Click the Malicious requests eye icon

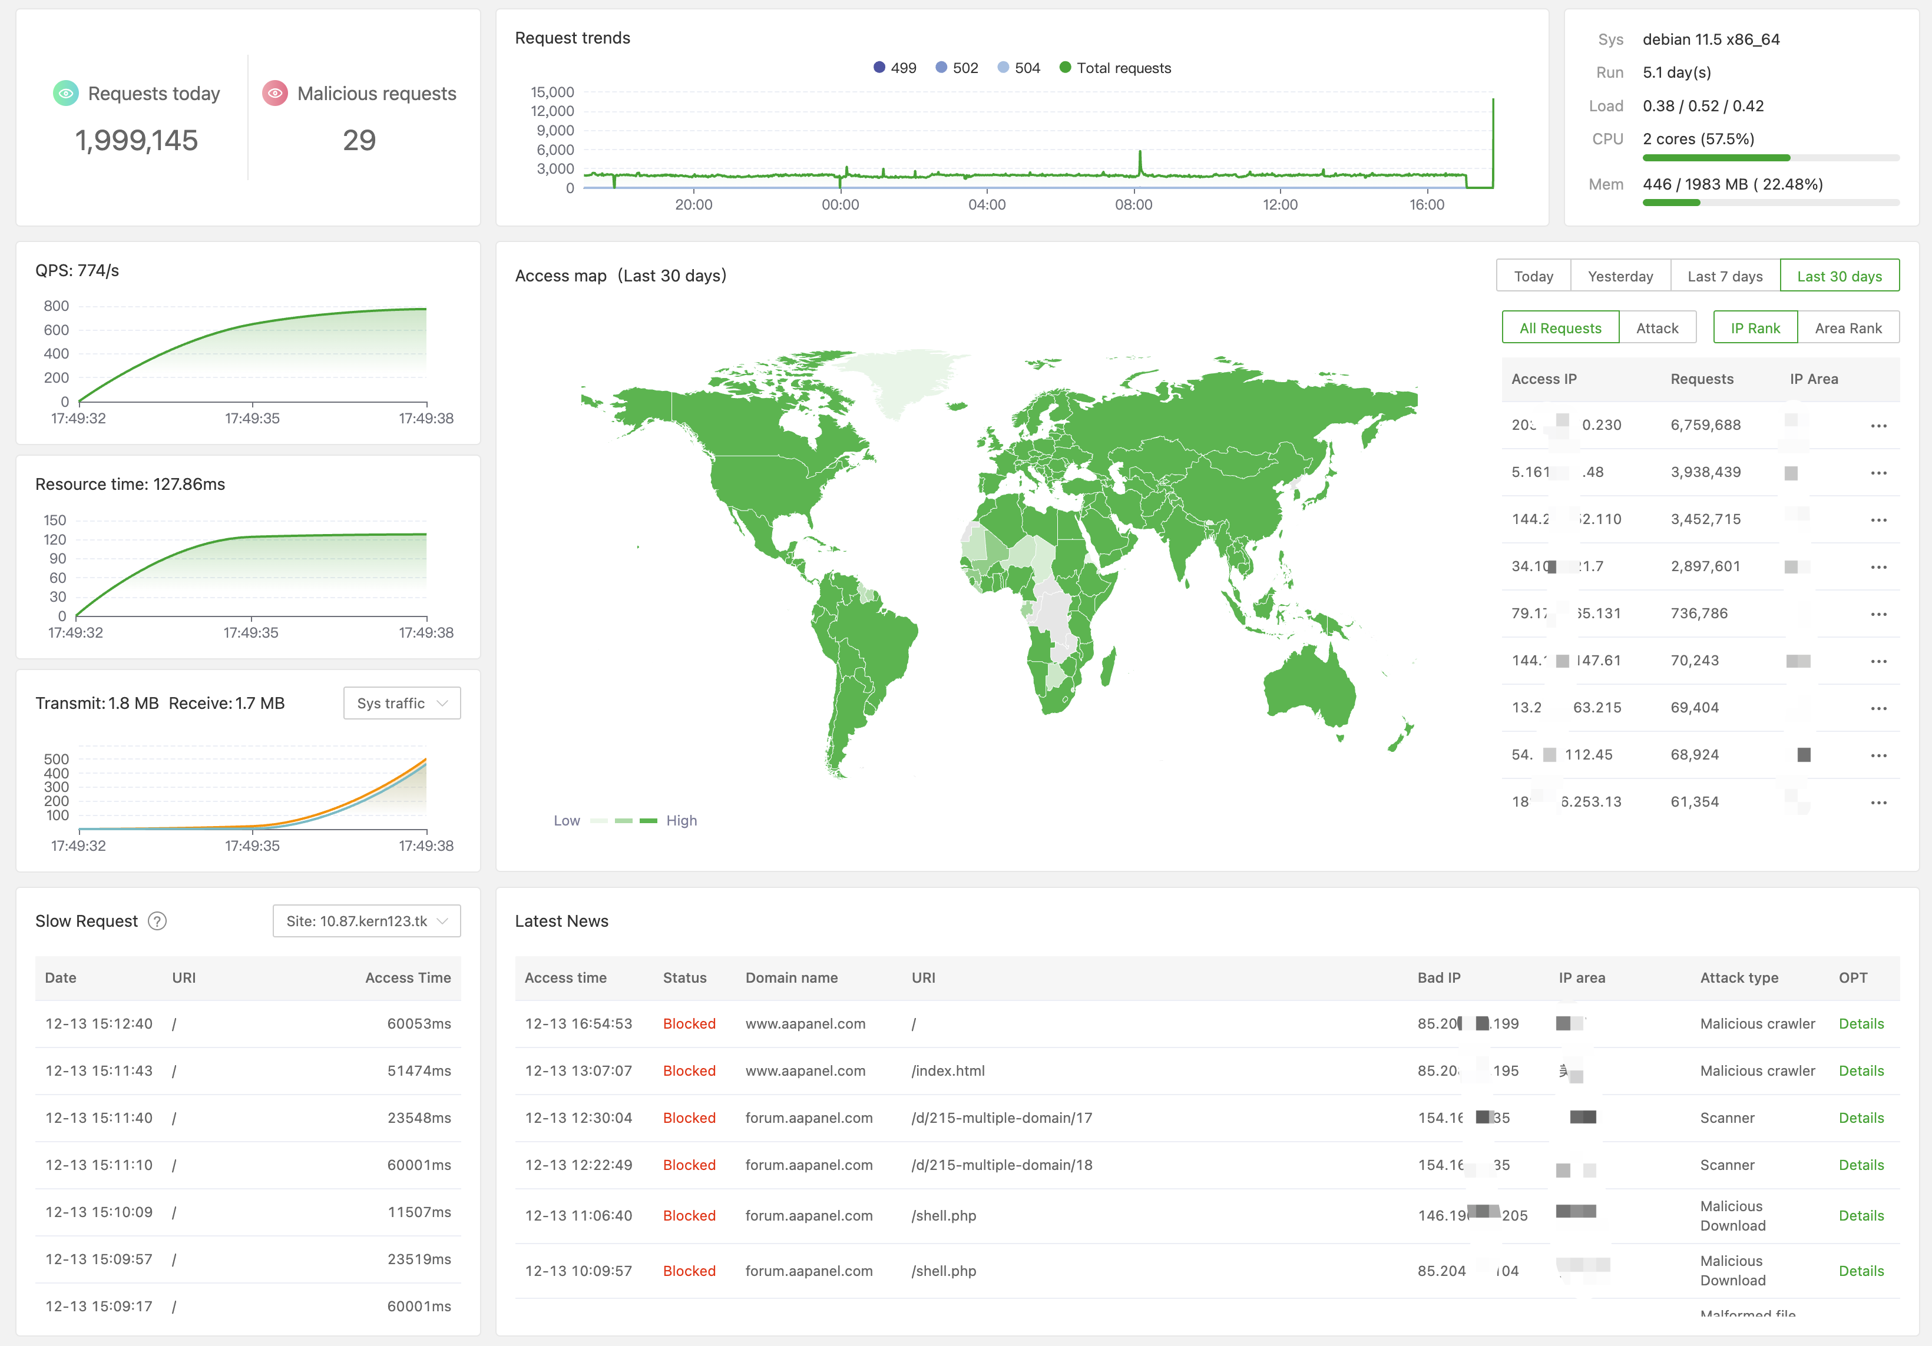click(x=275, y=94)
